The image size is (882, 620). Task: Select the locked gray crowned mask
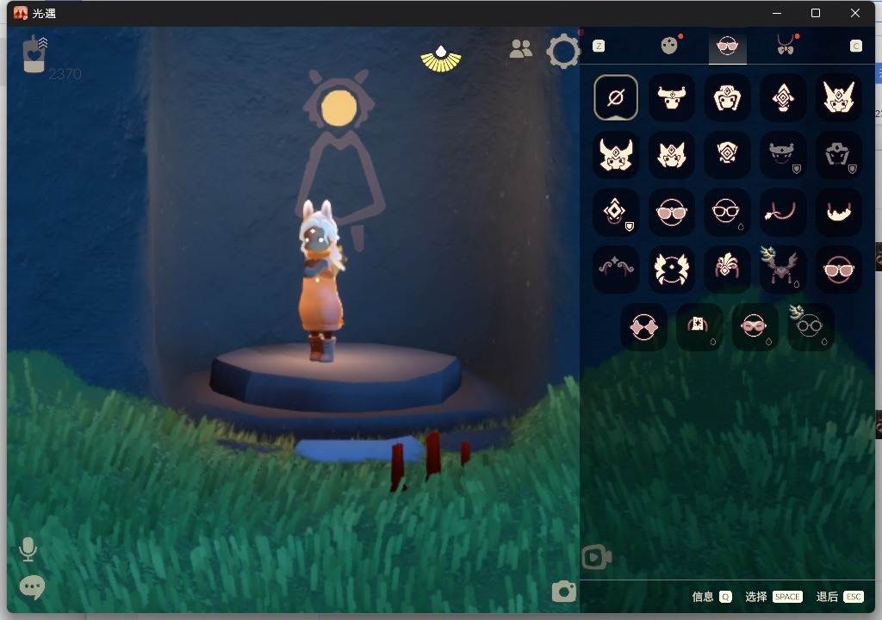point(838,155)
